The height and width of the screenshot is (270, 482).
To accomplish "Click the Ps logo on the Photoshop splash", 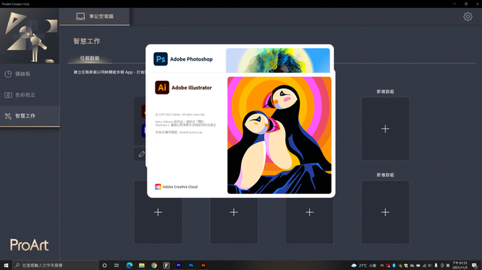I will (x=161, y=59).
